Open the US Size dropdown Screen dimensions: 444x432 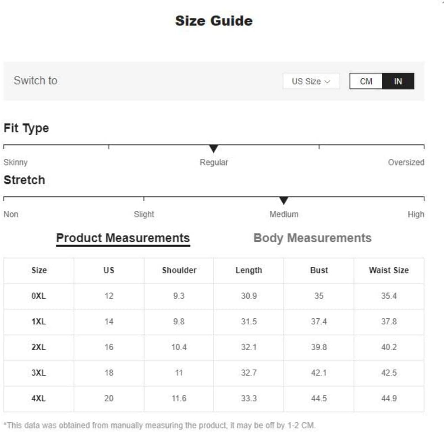click(311, 81)
